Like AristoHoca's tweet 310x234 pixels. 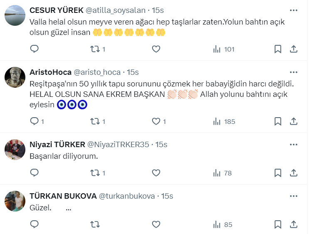[x=156, y=121]
